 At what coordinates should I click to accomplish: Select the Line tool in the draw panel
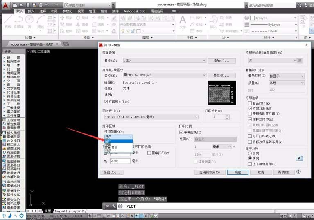8,22
